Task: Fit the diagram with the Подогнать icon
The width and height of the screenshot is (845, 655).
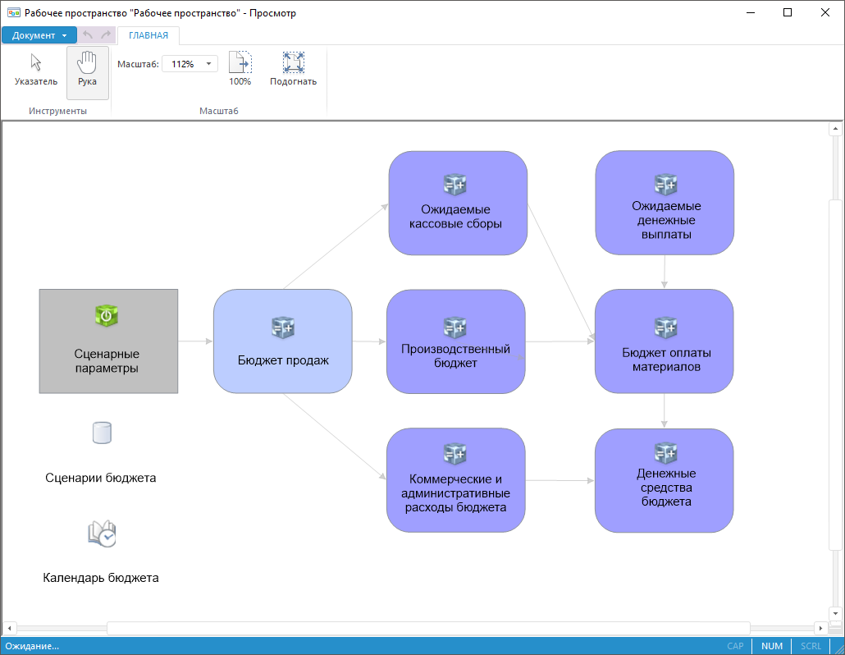Action: pyautogui.click(x=293, y=69)
